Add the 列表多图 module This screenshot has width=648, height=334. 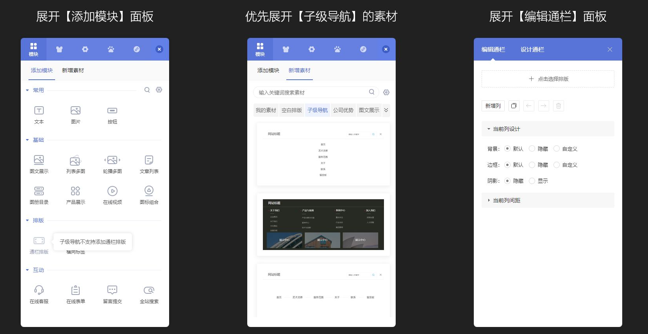tap(75, 164)
